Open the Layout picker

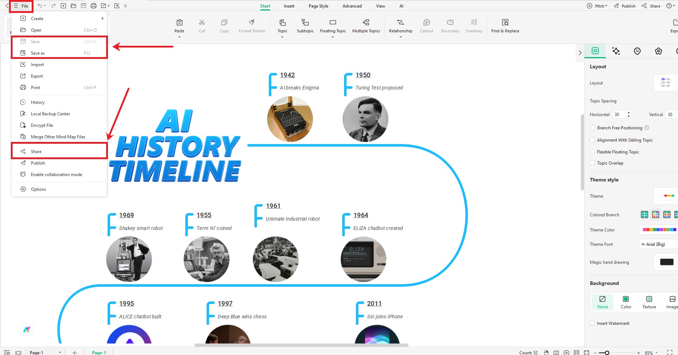pos(666,83)
